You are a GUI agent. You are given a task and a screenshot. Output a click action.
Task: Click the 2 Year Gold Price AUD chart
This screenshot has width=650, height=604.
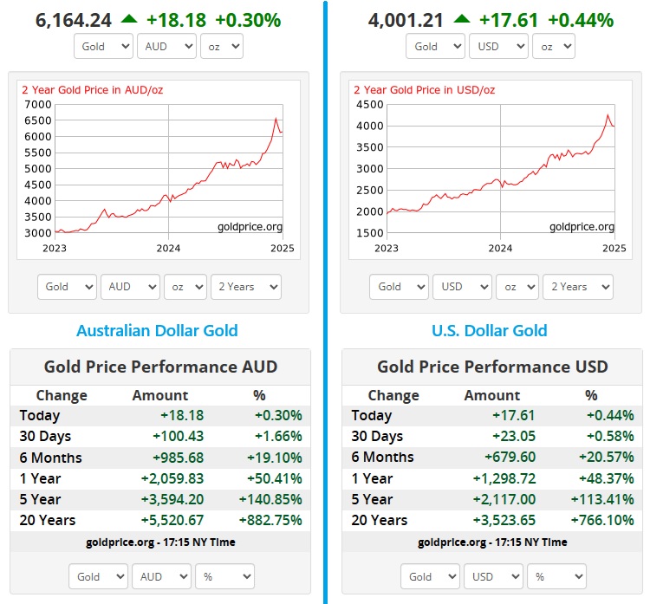tap(159, 169)
